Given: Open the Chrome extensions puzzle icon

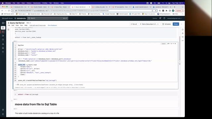Looking at the screenshot, I should click(166, 11).
